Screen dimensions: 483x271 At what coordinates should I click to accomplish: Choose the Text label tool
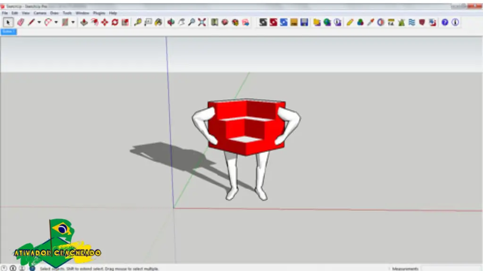click(x=148, y=22)
